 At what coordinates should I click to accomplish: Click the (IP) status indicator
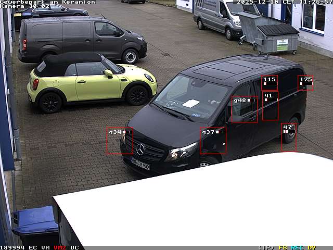(266, 247)
